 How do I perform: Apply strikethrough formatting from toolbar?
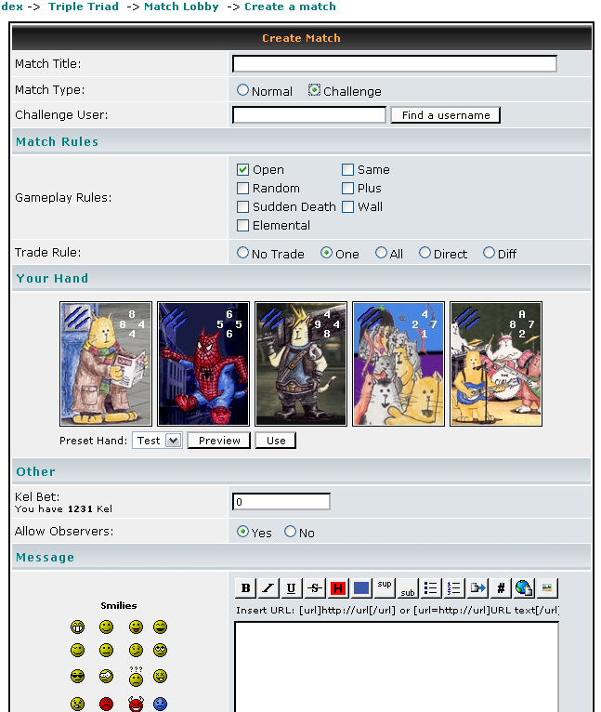[315, 588]
